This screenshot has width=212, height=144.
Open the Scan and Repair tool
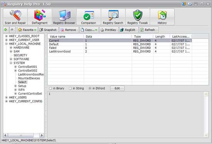(15, 17)
